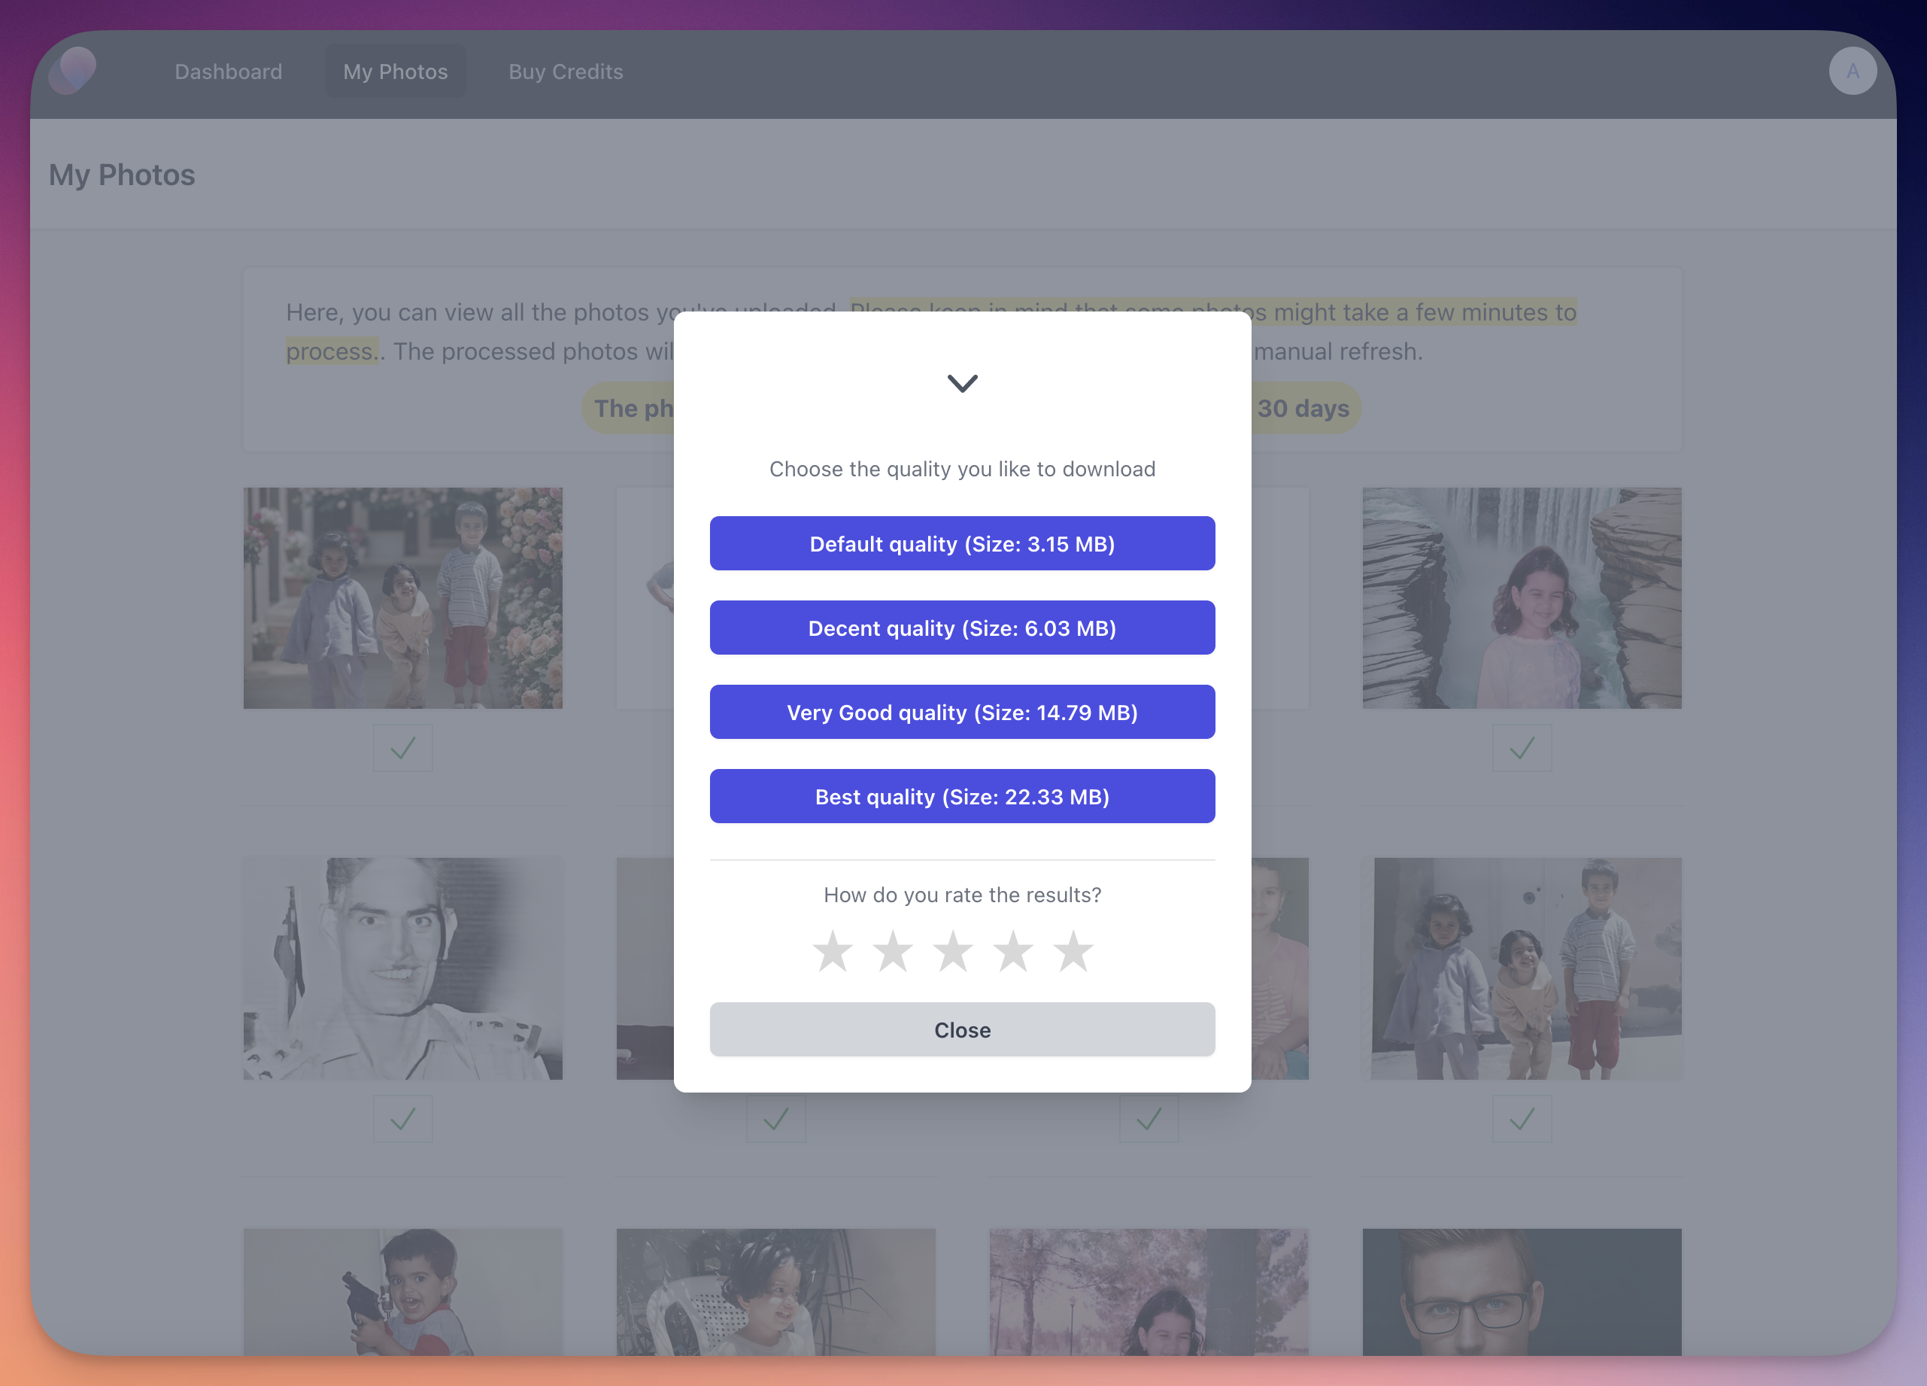Open the toddler on white chair thumbnail

pyautogui.click(x=775, y=1292)
